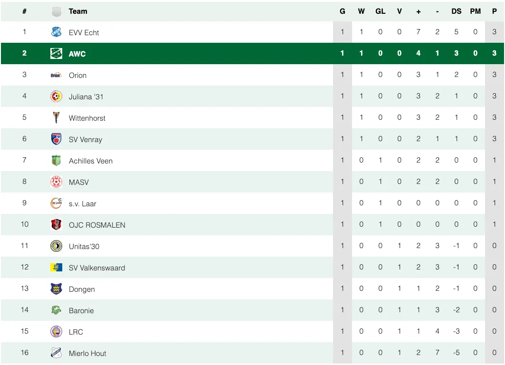Click the MASV club crest
The height and width of the screenshot is (365, 505).
coord(56,182)
